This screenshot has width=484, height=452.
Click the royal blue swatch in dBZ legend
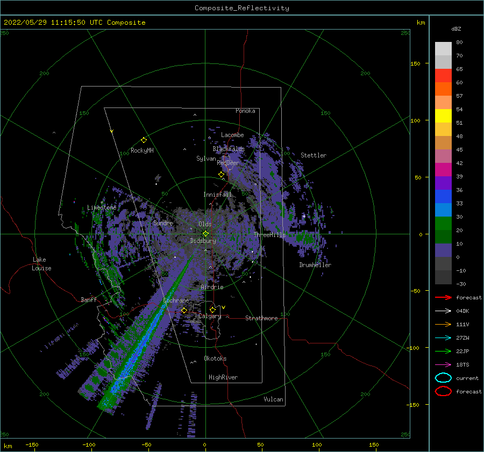443,196
